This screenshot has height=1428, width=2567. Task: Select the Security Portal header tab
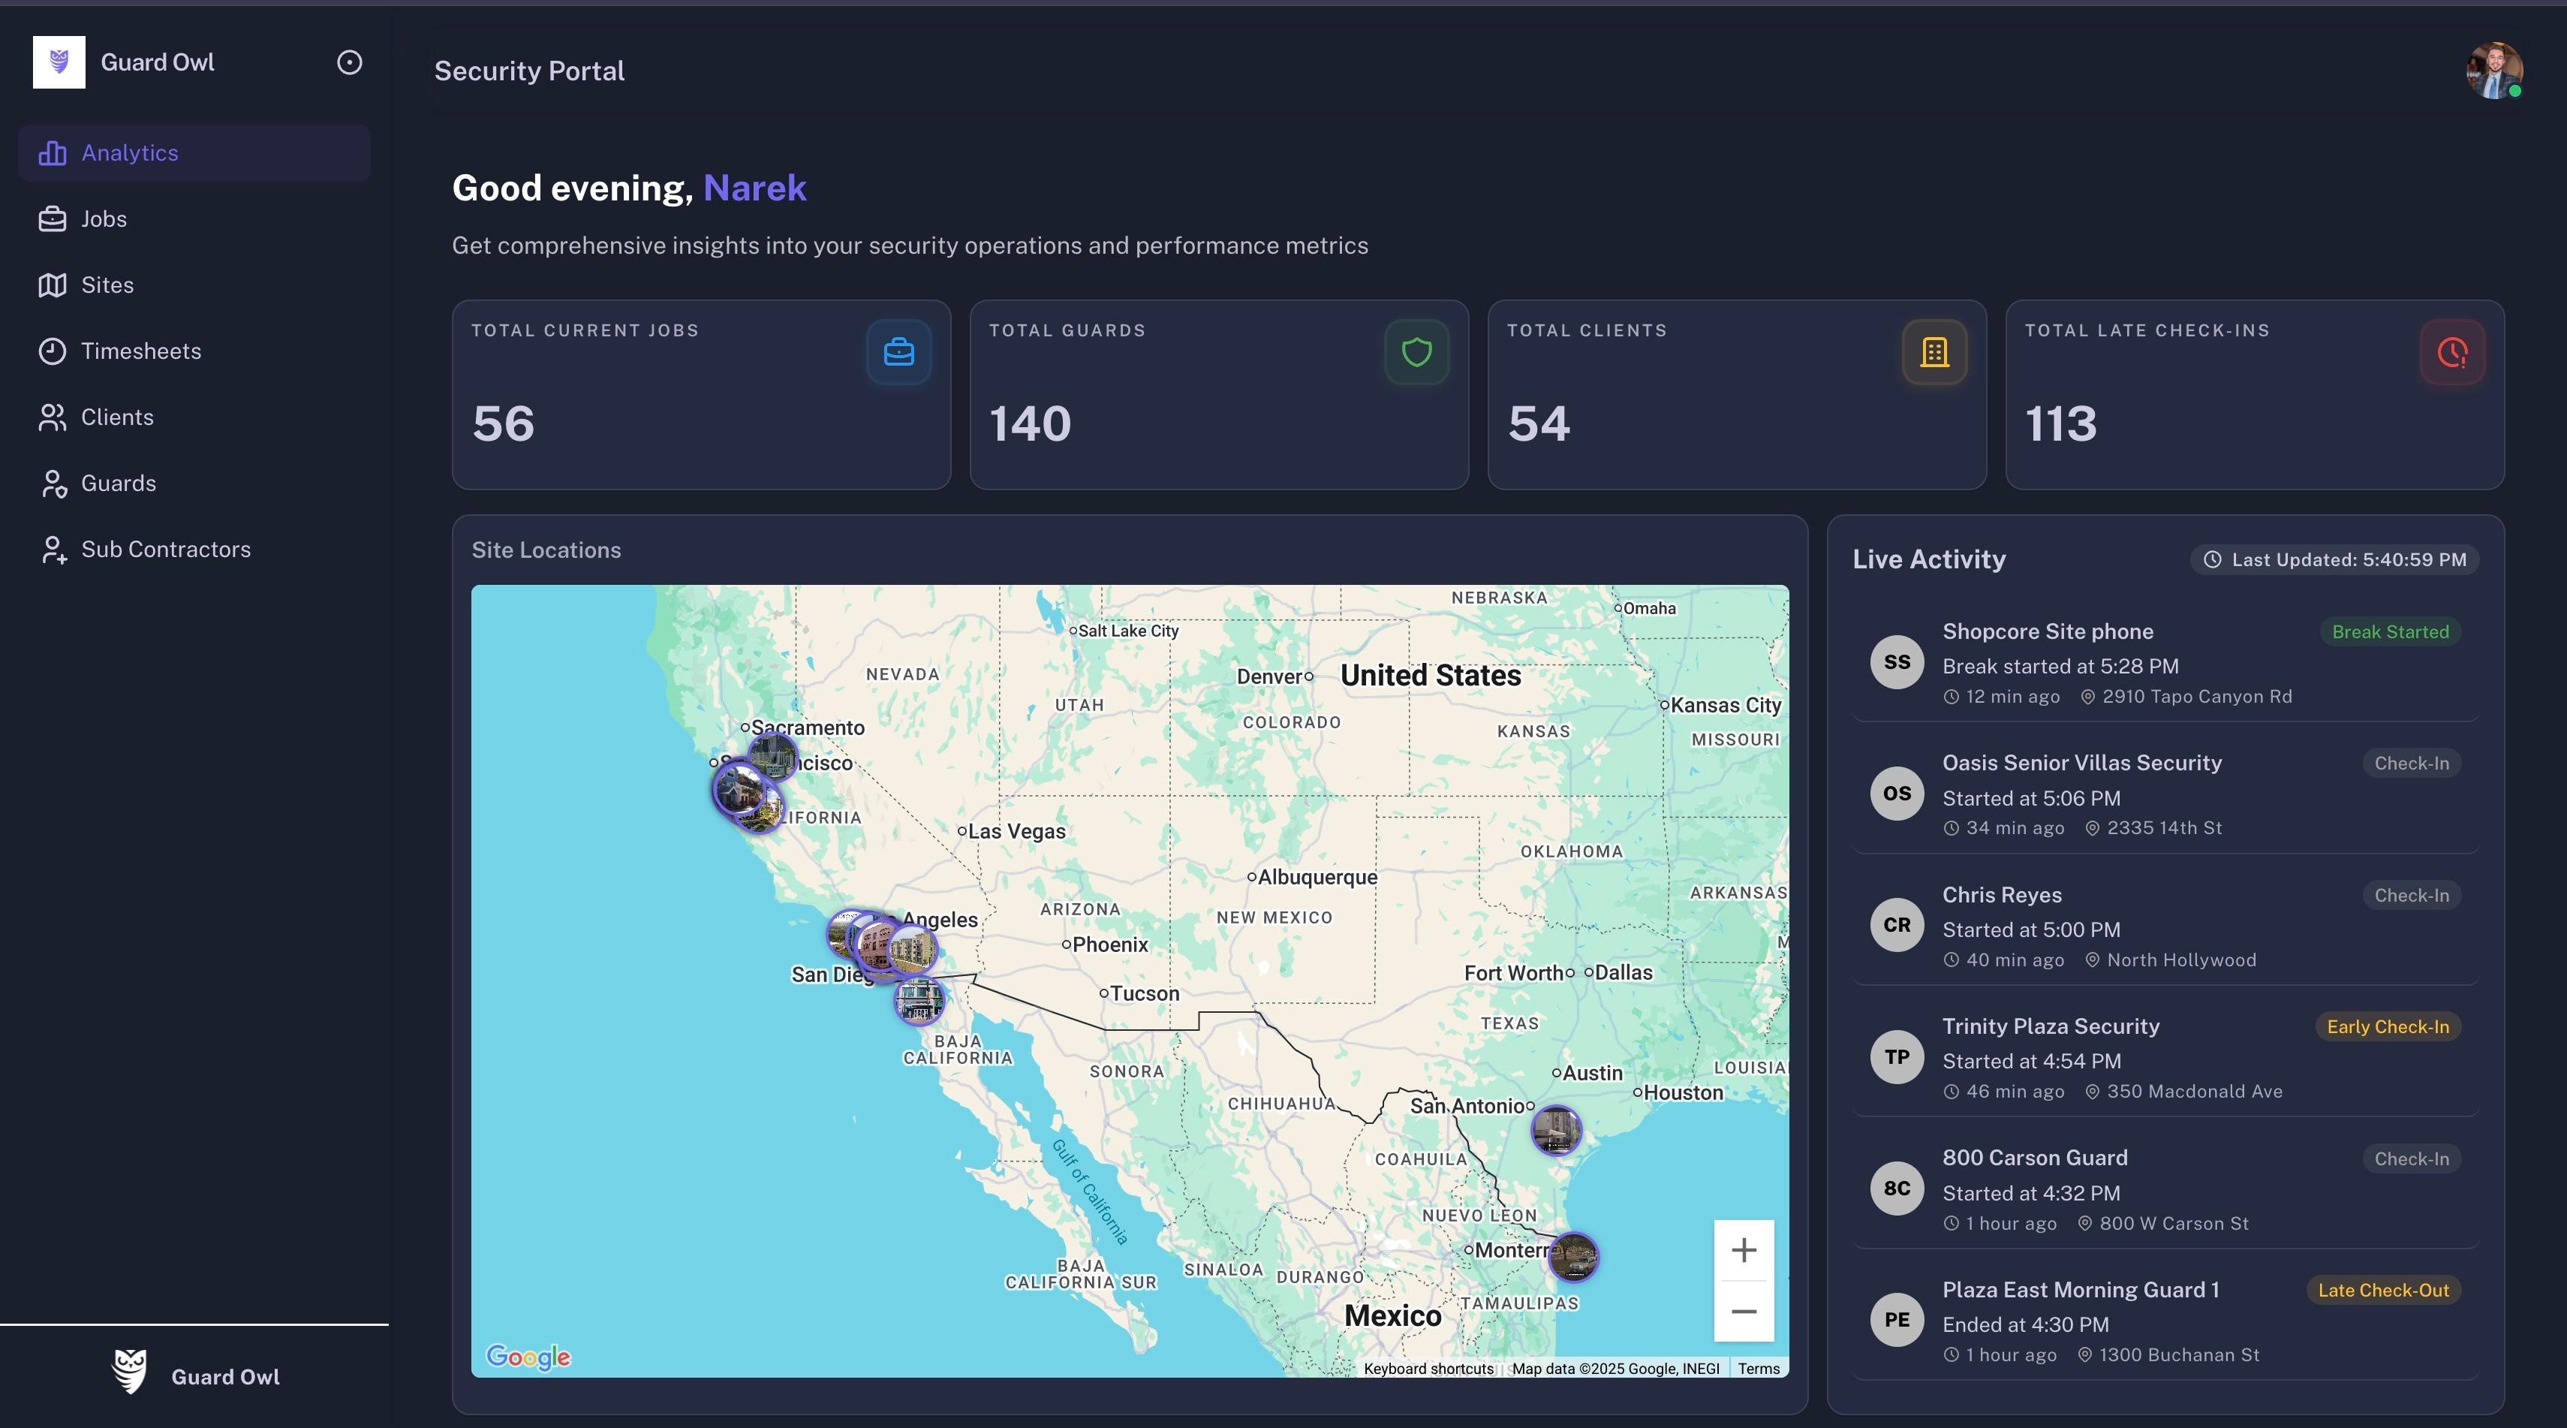coord(529,71)
